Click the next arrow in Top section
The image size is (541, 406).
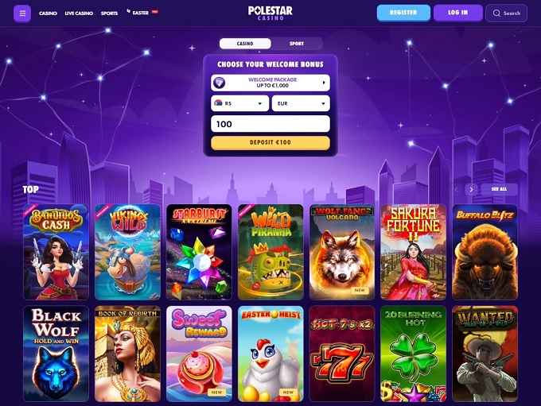pyautogui.click(x=471, y=189)
